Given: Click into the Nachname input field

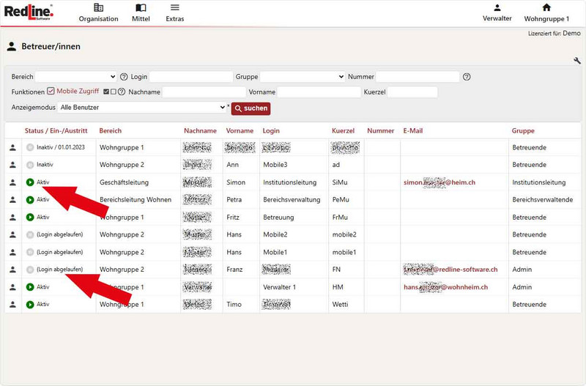Looking at the screenshot, I should (203, 92).
